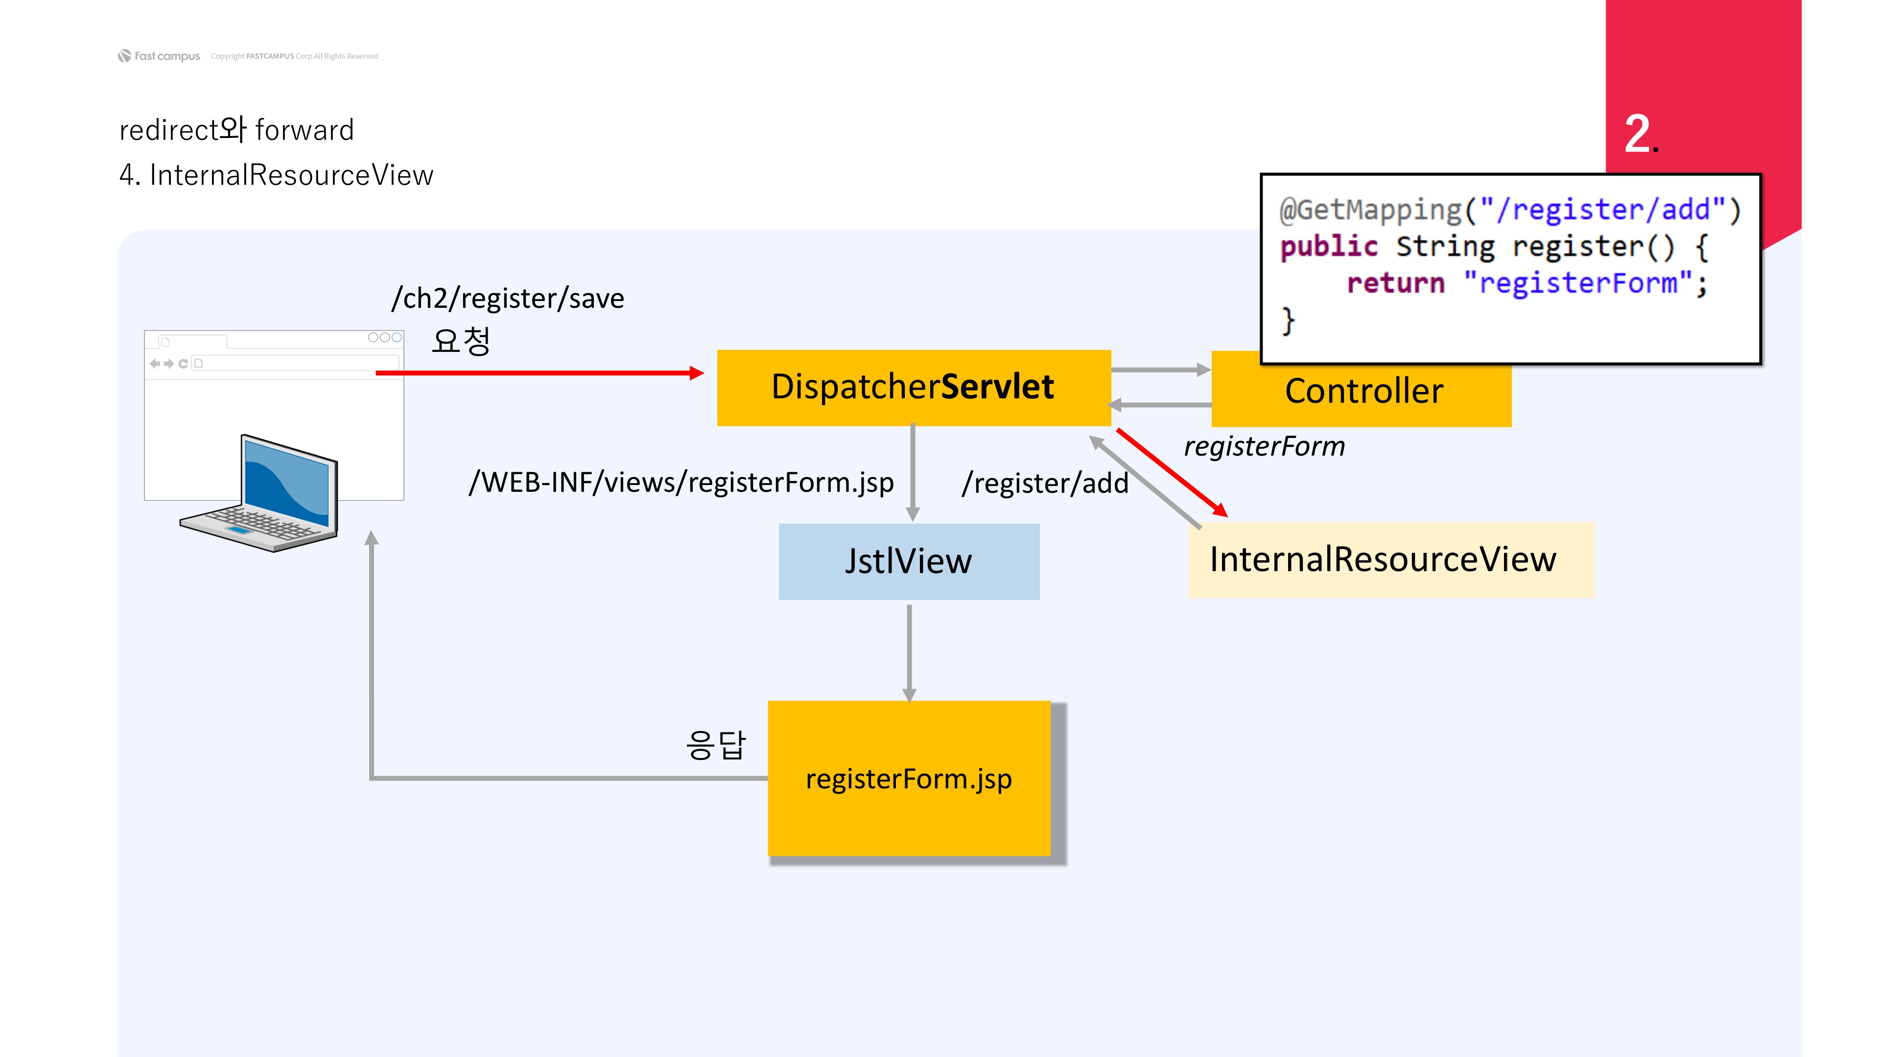Click the reload icon in browser mockup
This screenshot has height=1057, width=1880.
click(183, 363)
